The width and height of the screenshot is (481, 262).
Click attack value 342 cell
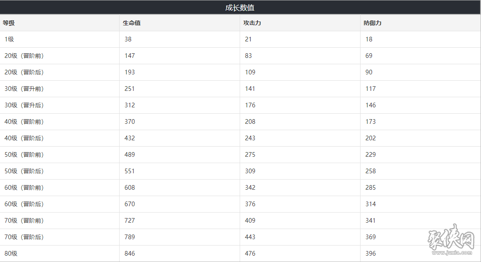[300, 188]
